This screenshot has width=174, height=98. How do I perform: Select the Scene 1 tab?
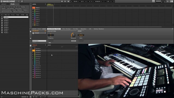50,4
